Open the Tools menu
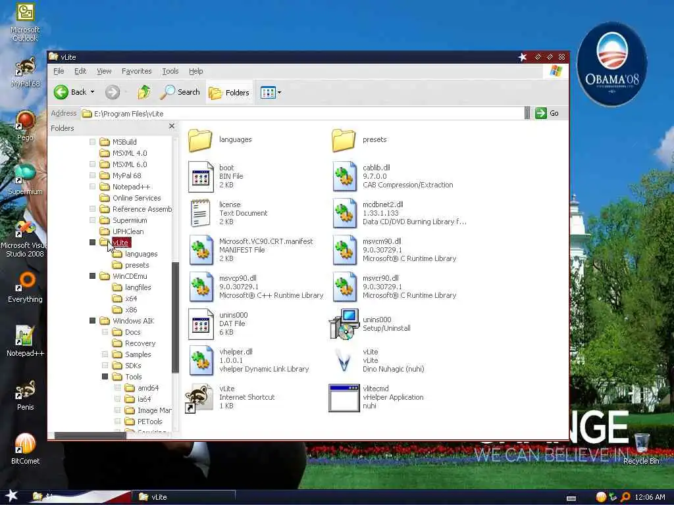Viewport: 674px width, 505px height. pyautogui.click(x=170, y=71)
